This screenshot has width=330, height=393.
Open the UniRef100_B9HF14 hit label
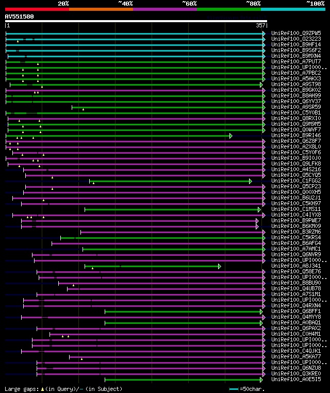pyautogui.click(x=296, y=45)
